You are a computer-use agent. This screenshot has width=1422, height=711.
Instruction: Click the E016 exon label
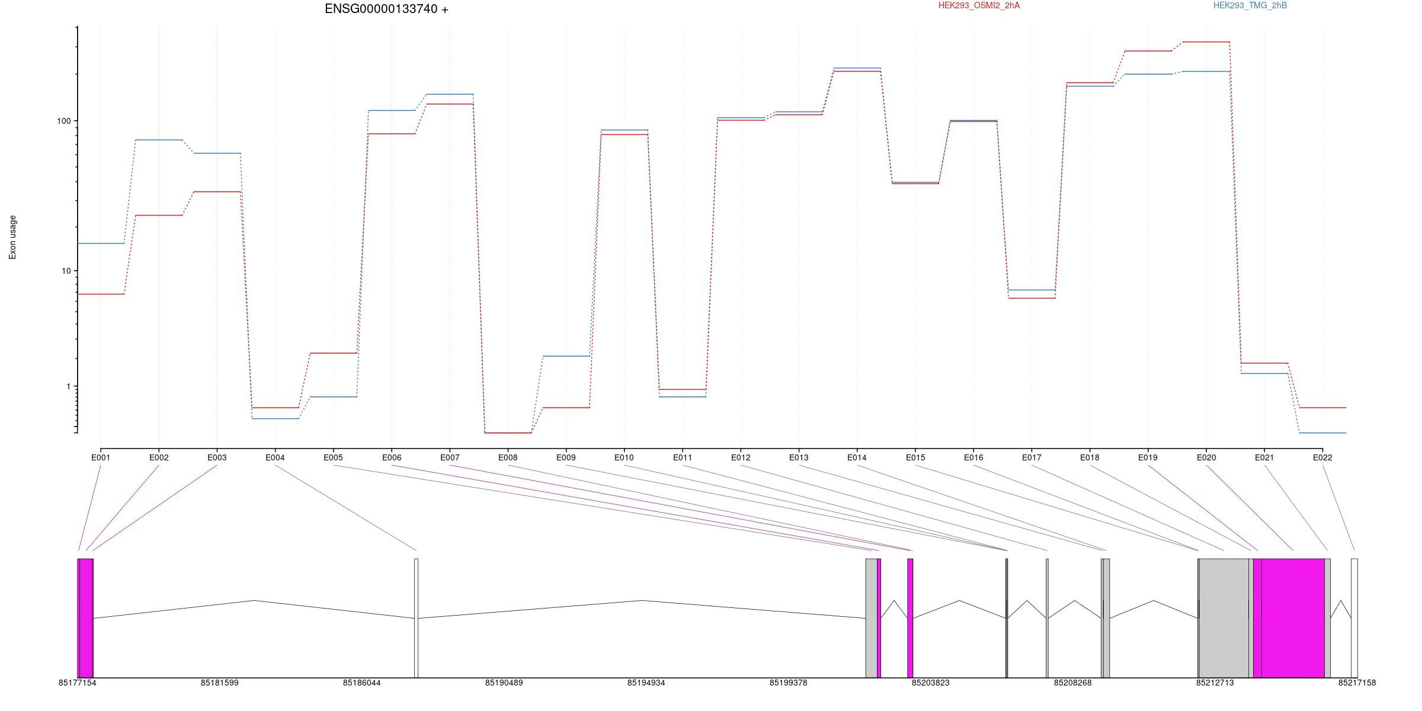click(973, 457)
